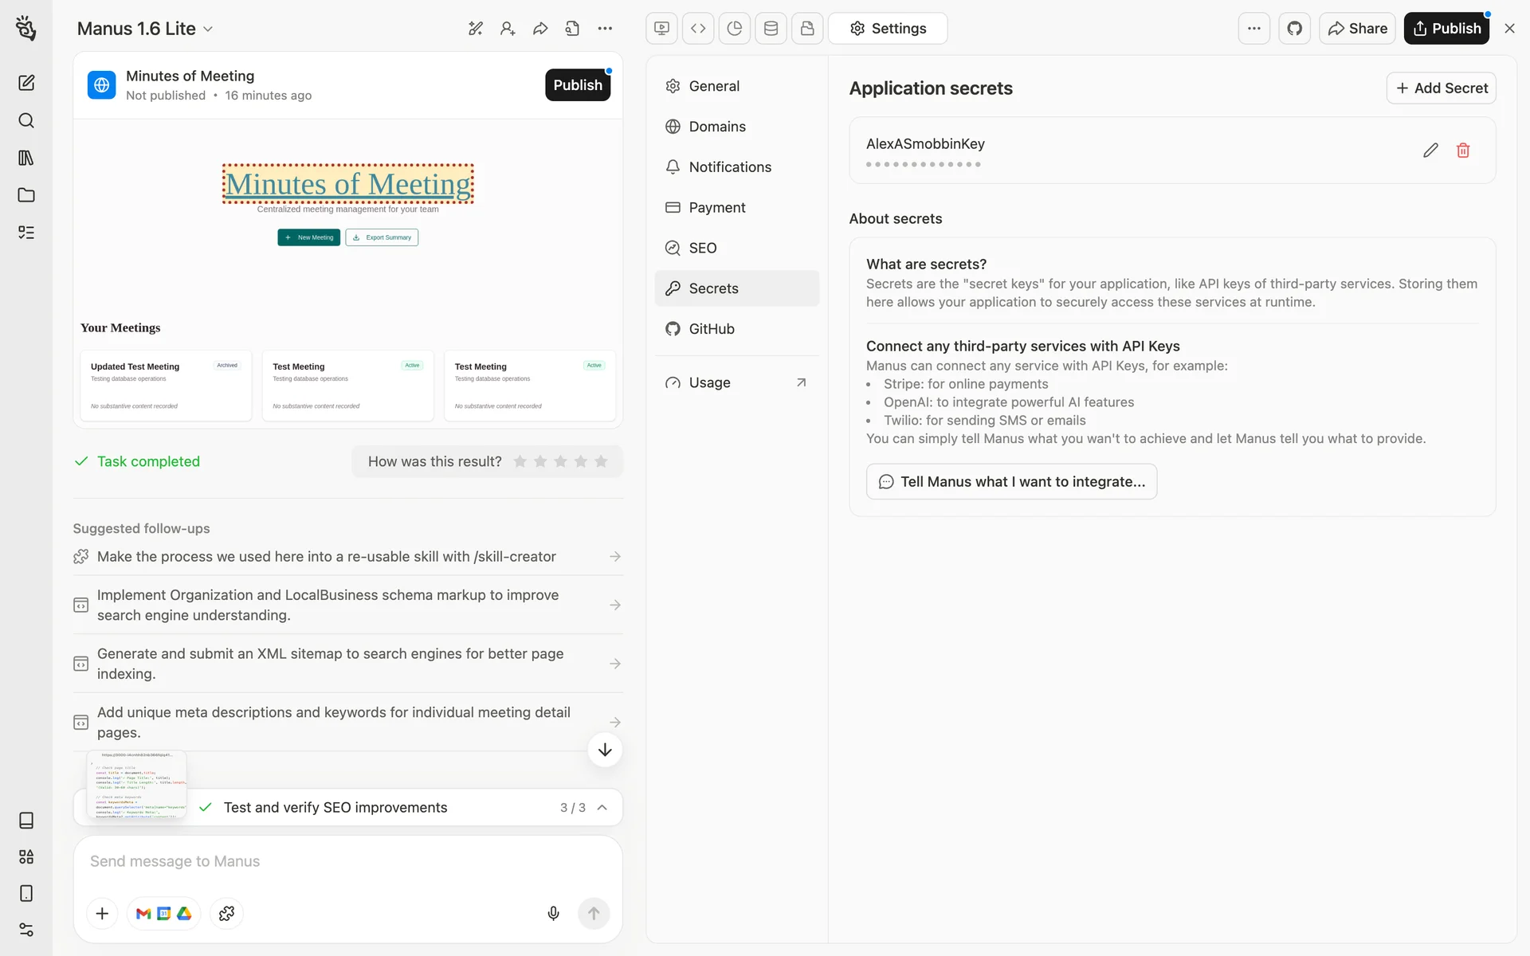Jump to the latest message with the down-arrow button
Image resolution: width=1530 pixels, height=956 pixels.
pos(605,750)
